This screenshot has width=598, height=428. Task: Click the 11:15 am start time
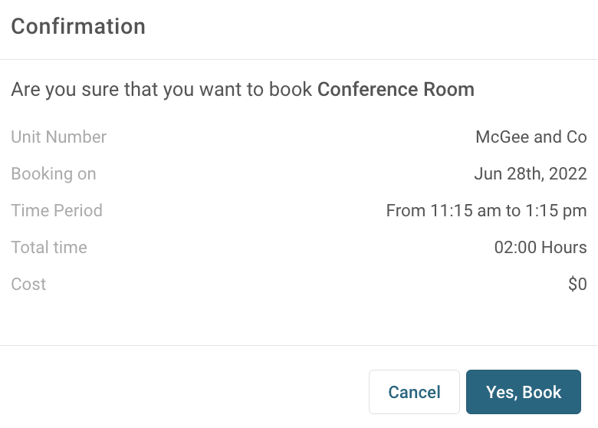pos(462,211)
